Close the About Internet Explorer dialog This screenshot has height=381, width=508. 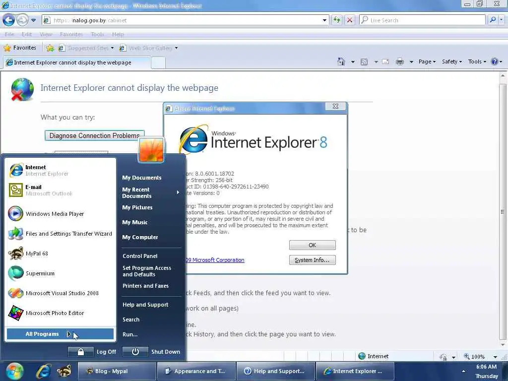point(335,106)
